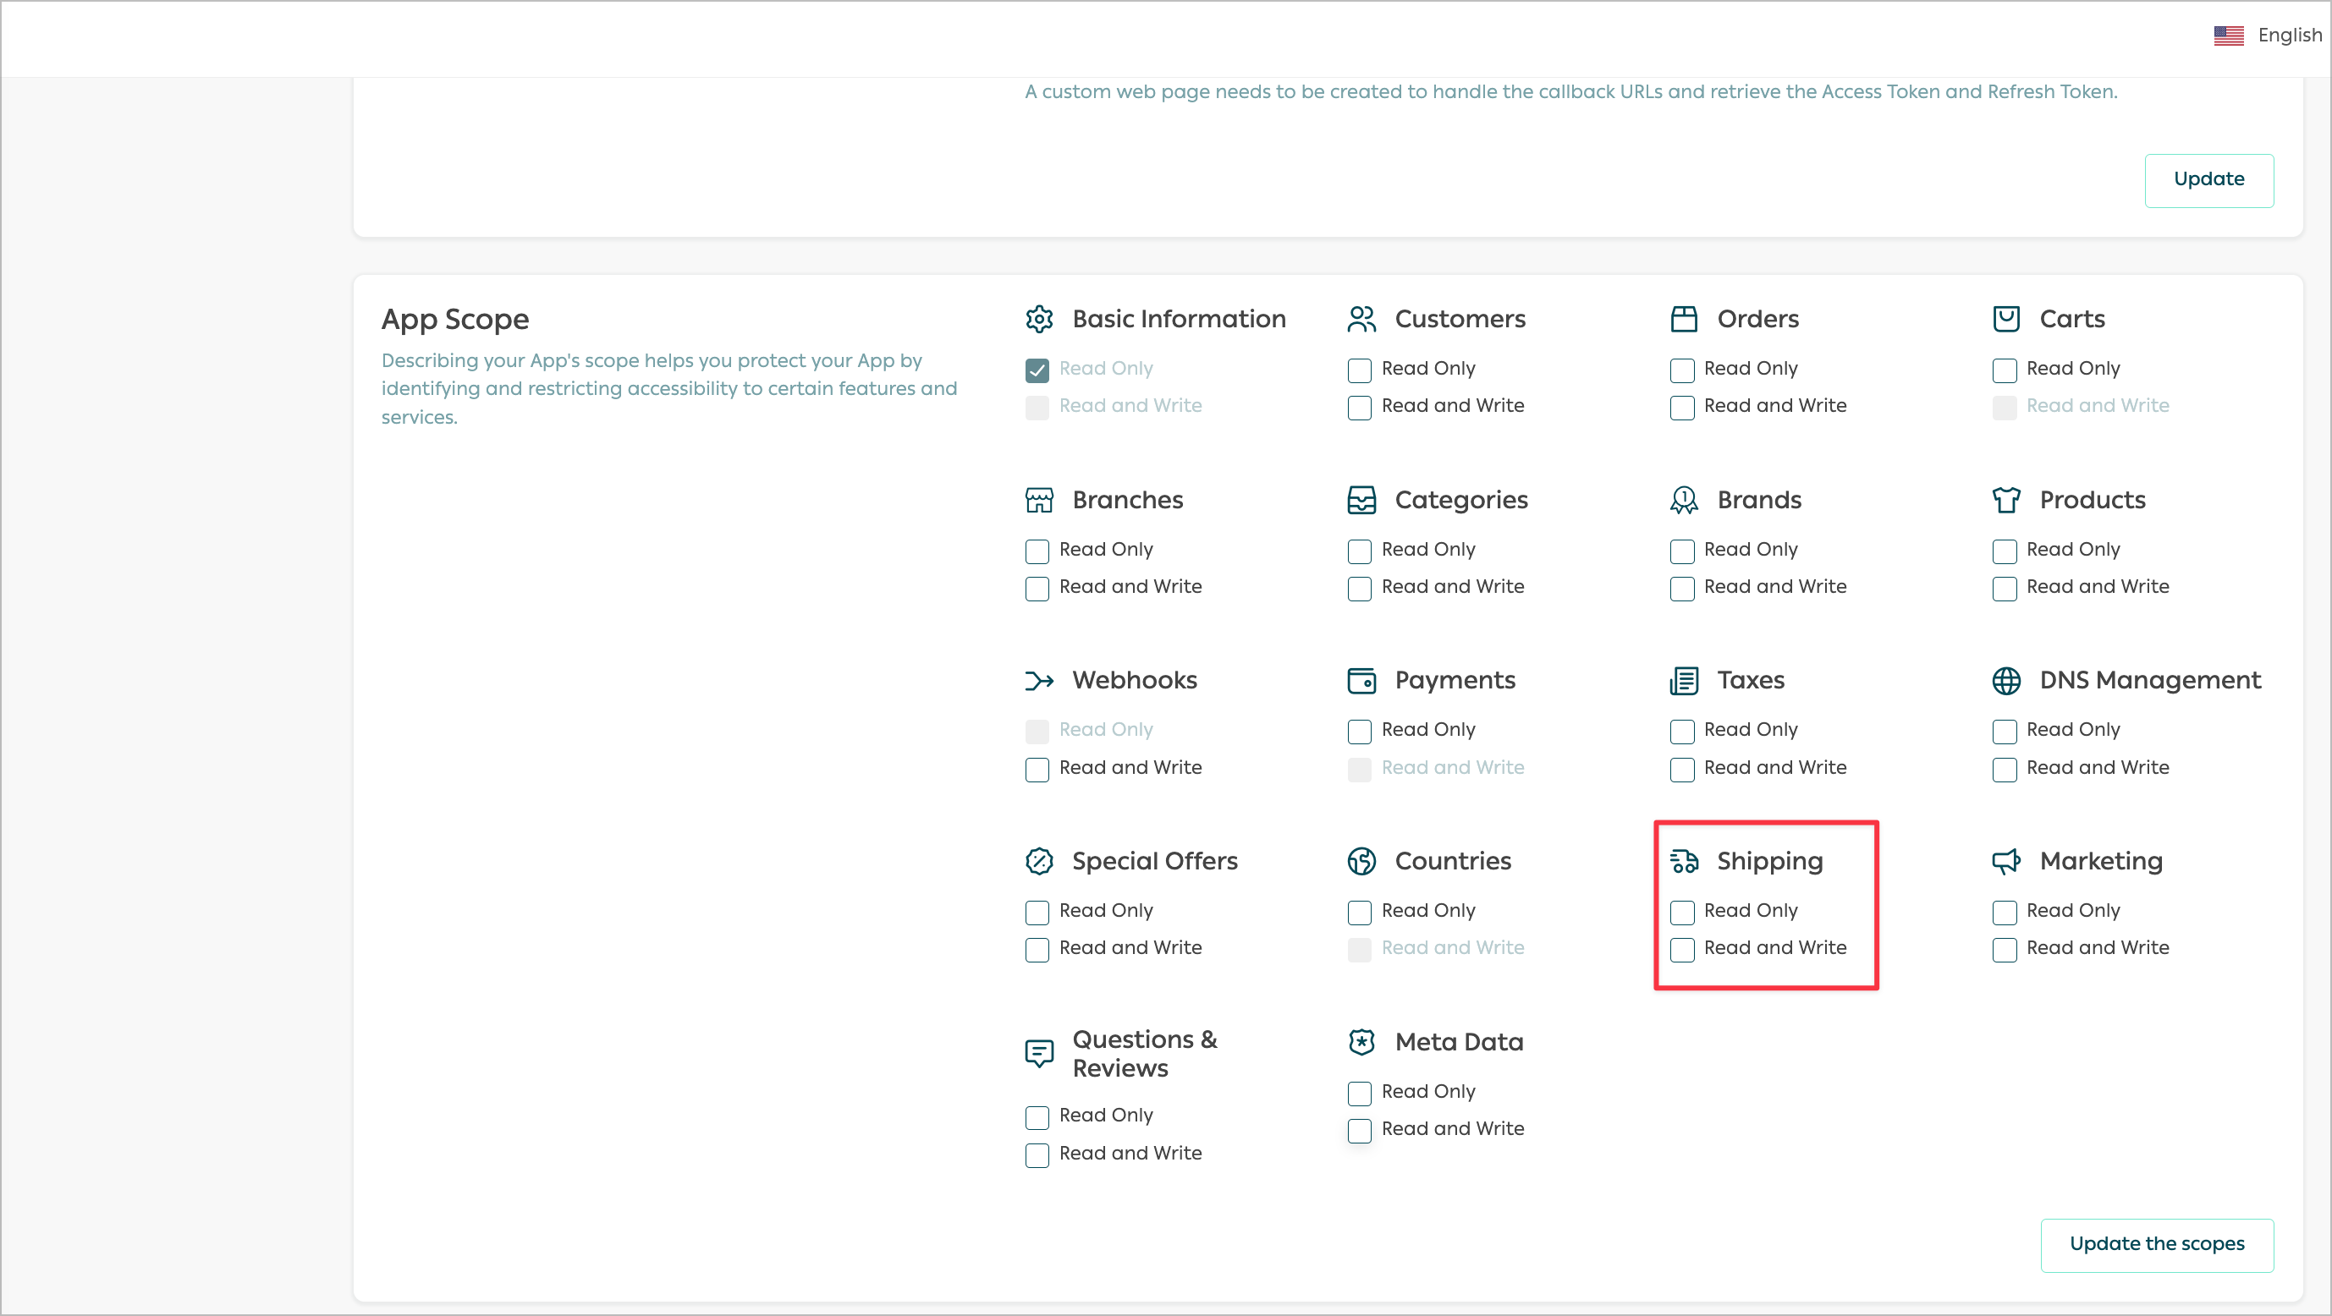Click the Questions & Reviews heading
This screenshot has width=2332, height=1316.
point(1145,1054)
